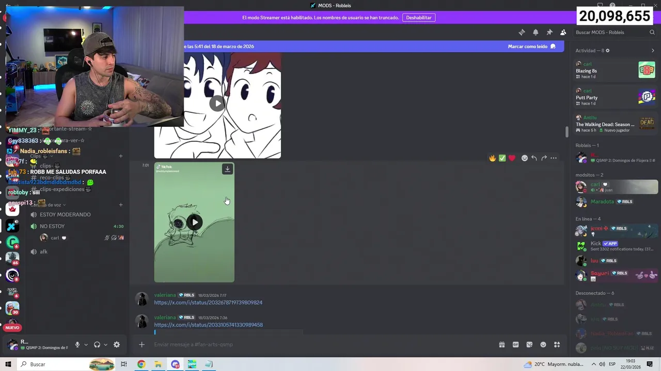The height and width of the screenshot is (371, 661).
Task: Open the headphone output options dropdown
Action: pyautogui.click(x=106, y=345)
